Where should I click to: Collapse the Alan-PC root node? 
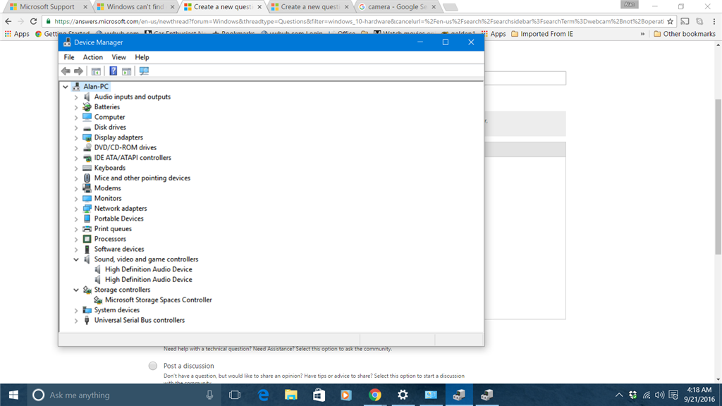pyautogui.click(x=66, y=87)
